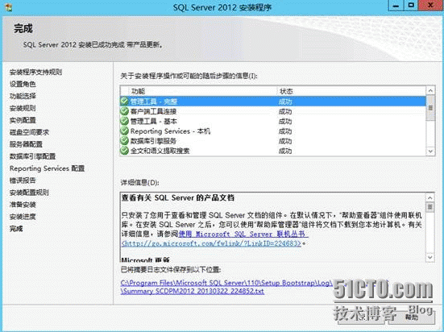Click green check icon beside 全文和语义提取搜索
The width and height of the screenshot is (444, 332).
point(124,151)
